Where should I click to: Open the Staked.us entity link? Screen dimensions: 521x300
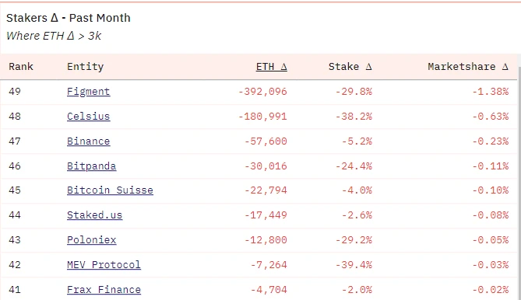click(95, 215)
